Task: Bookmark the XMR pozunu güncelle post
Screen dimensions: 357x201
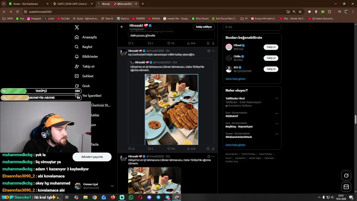Action: (x=208, y=43)
